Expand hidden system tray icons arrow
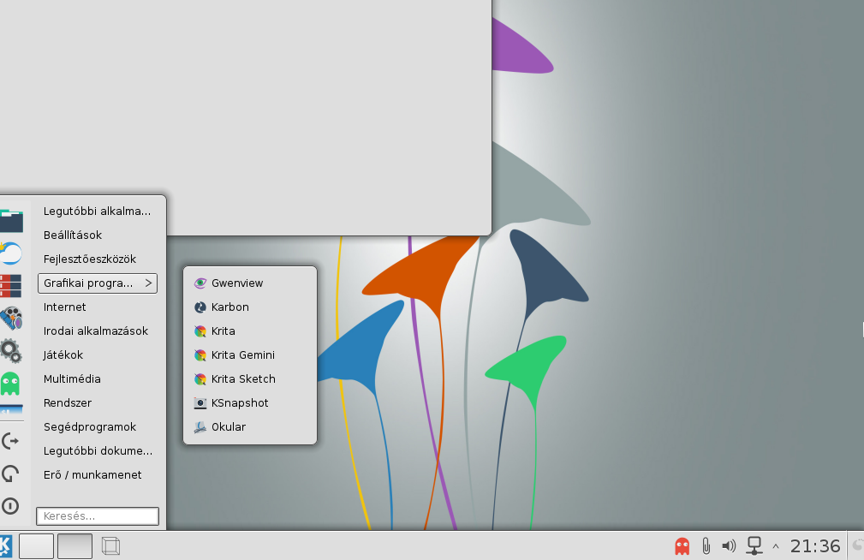Image resolution: width=864 pixels, height=560 pixels. (x=776, y=547)
